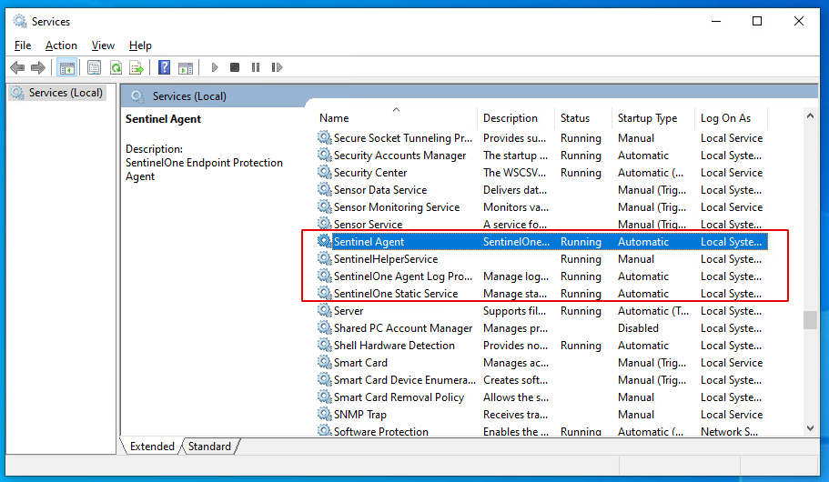The image size is (829, 482).
Task: Select the Sentinel Agent service row
Action: tap(542, 242)
